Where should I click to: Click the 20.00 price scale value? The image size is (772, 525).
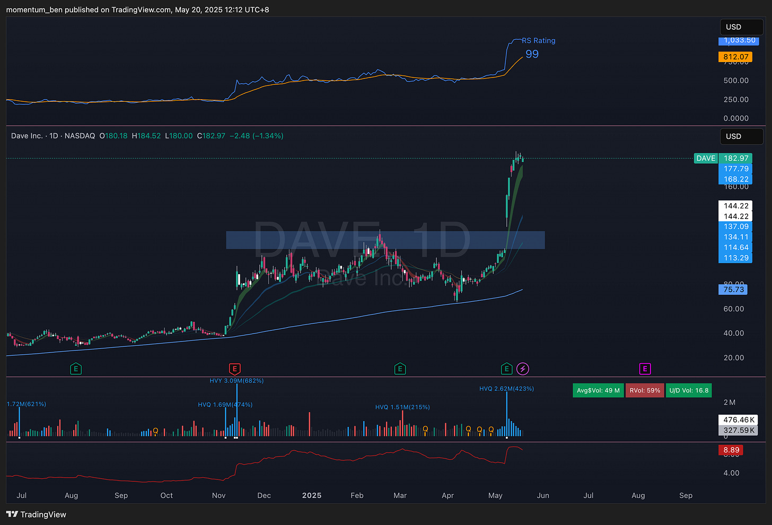734,357
